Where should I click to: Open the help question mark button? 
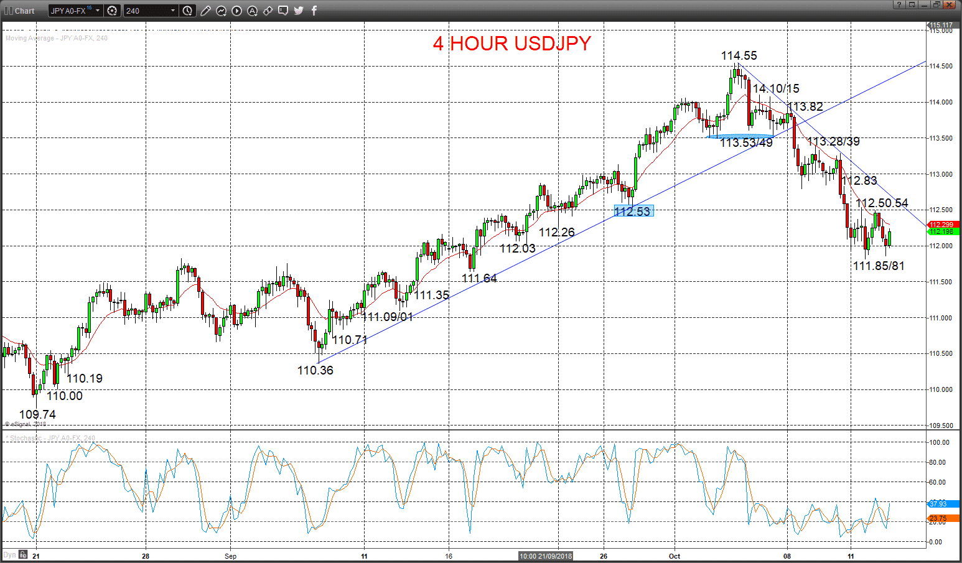click(x=899, y=5)
